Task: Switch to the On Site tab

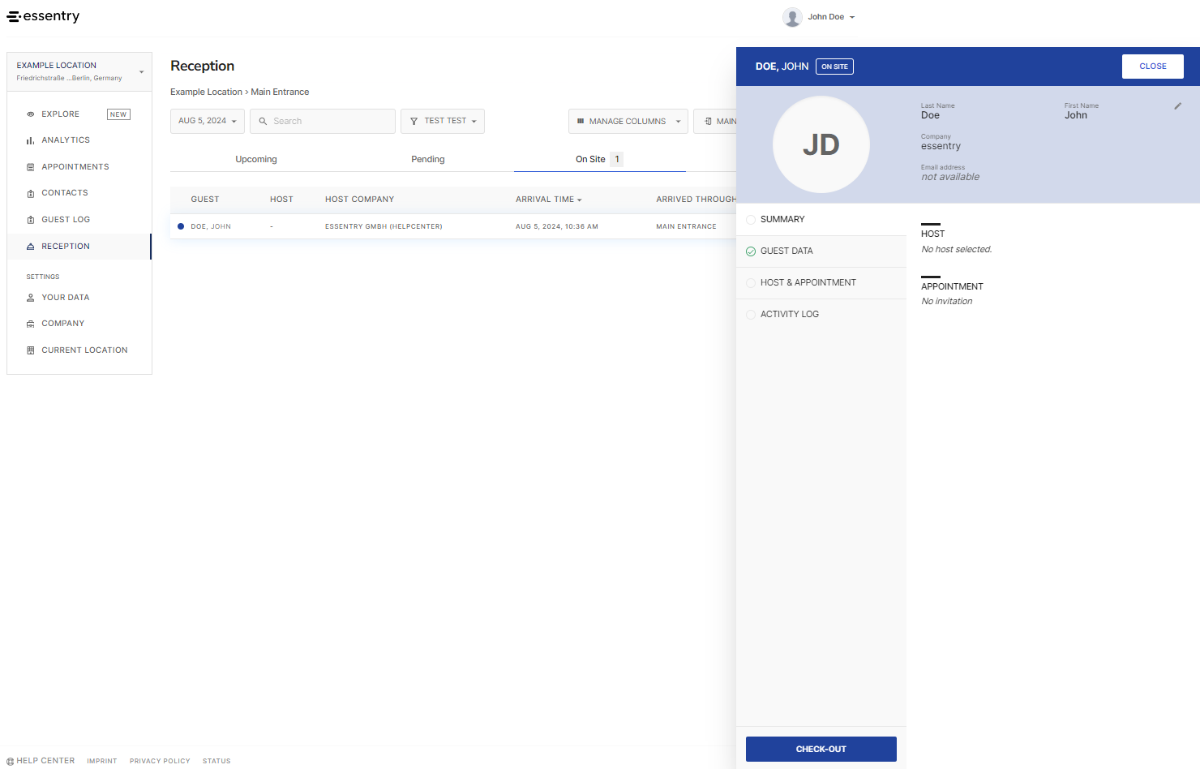Action: (x=600, y=159)
